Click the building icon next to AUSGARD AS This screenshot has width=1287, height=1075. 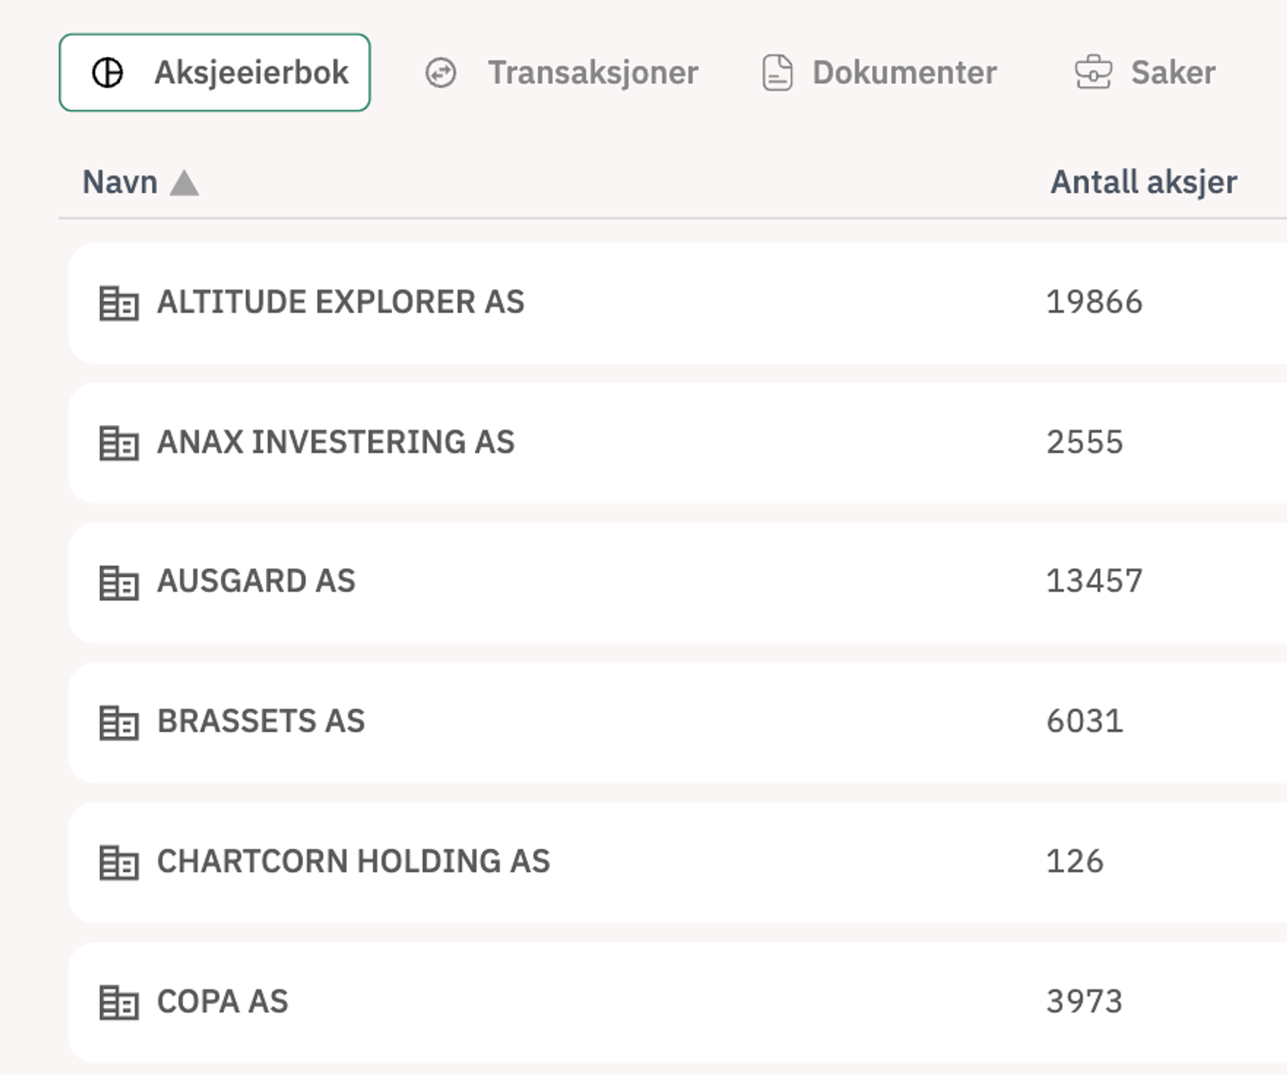pyautogui.click(x=119, y=582)
